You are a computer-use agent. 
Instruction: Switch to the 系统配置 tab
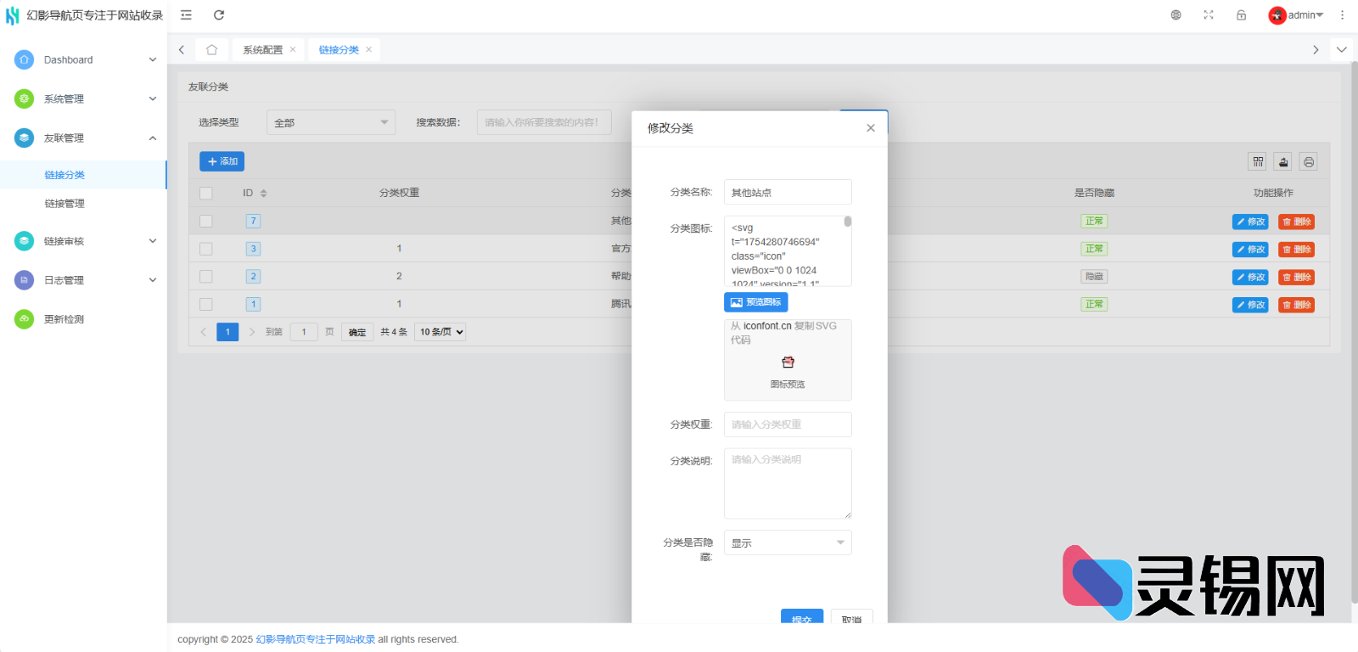point(262,50)
